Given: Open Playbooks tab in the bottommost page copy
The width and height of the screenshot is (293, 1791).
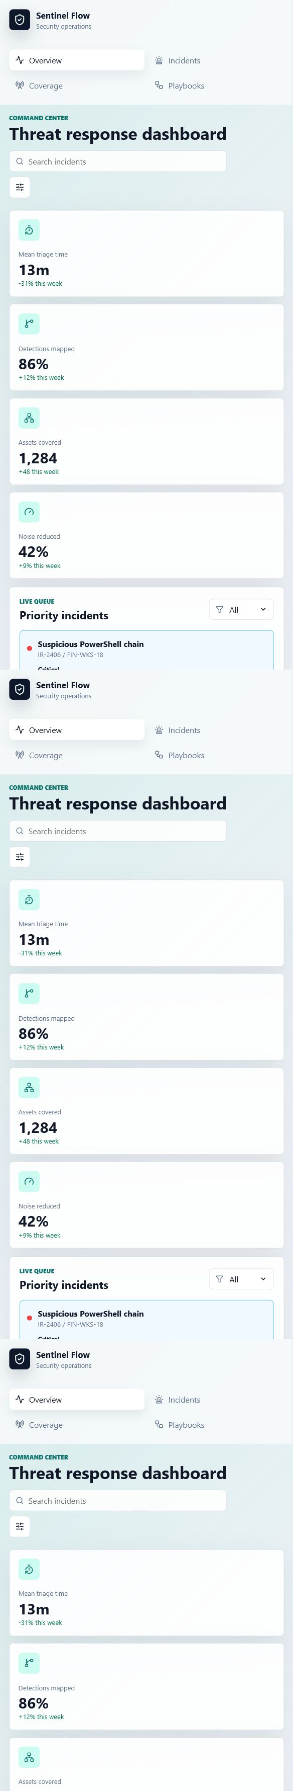Looking at the screenshot, I should tap(216, 1425).
